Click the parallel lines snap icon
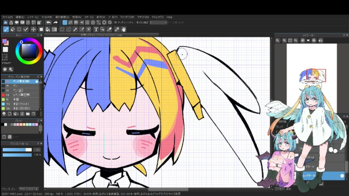Screen dimensions: 349x196 coord(70,23)
